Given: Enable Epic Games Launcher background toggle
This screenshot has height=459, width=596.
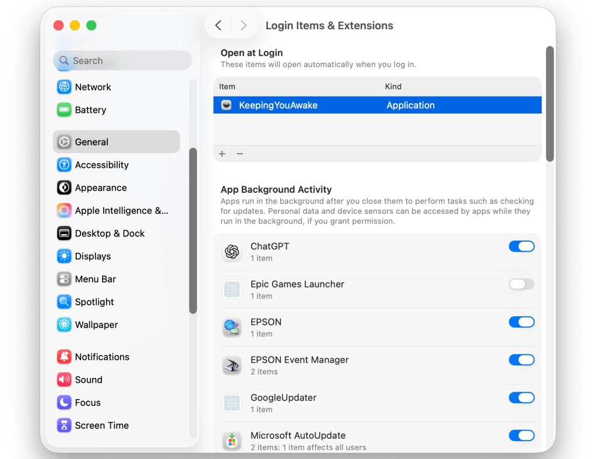Looking at the screenshot, I should pos(521,284).
